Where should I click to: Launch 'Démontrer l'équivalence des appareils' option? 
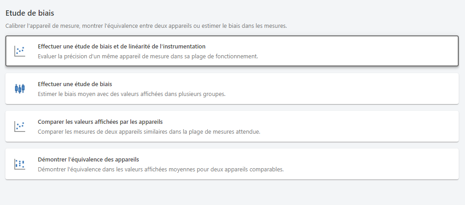coord(88,159)
